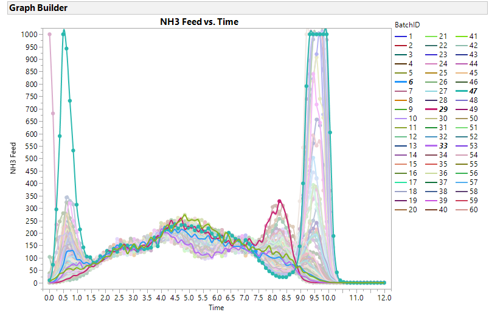The width and height of the screenshot is (489, 315).
Task: Select BatchID 24 in the legend
Action: (436, 64)
